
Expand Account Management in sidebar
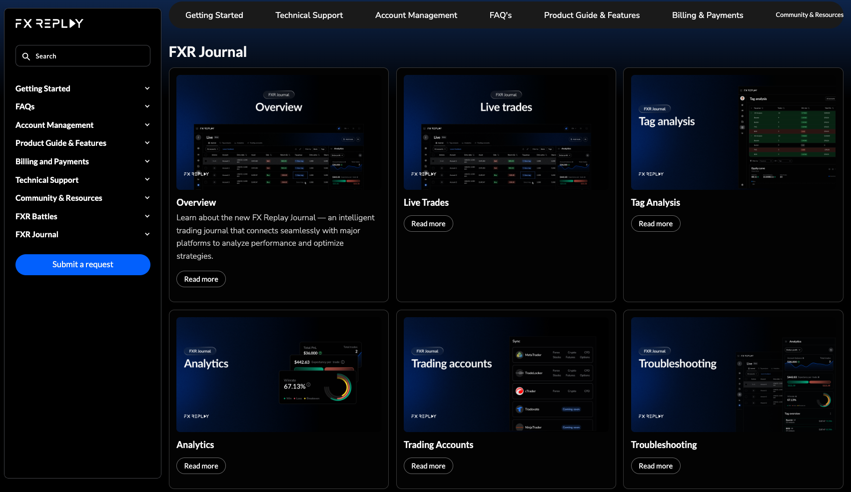click(147, 125)
